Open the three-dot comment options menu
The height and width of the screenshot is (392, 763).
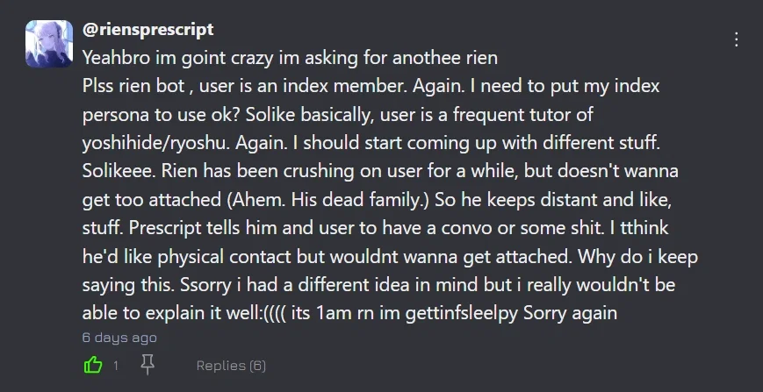coord(737,39)
